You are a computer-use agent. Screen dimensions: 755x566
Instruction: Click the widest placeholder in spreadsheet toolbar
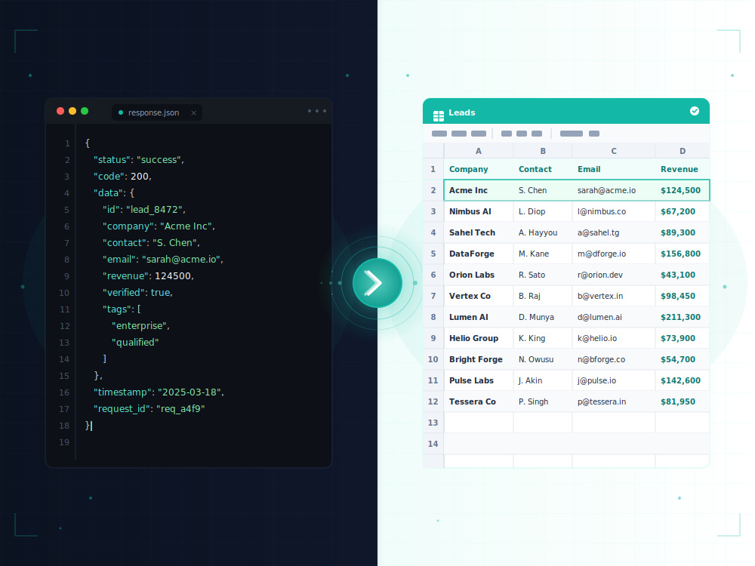point(571,134)
